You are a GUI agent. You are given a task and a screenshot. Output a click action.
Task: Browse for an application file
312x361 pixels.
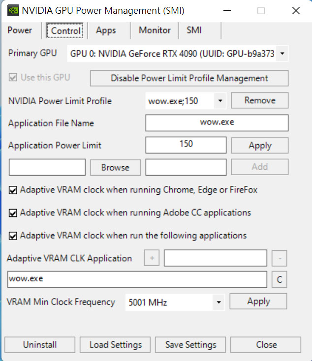115,167
